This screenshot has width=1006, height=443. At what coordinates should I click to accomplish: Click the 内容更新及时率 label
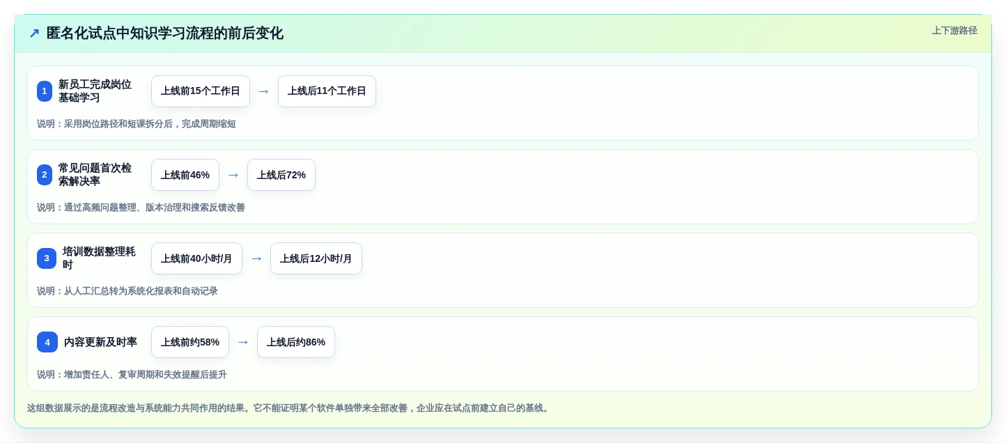click(100, 342)
